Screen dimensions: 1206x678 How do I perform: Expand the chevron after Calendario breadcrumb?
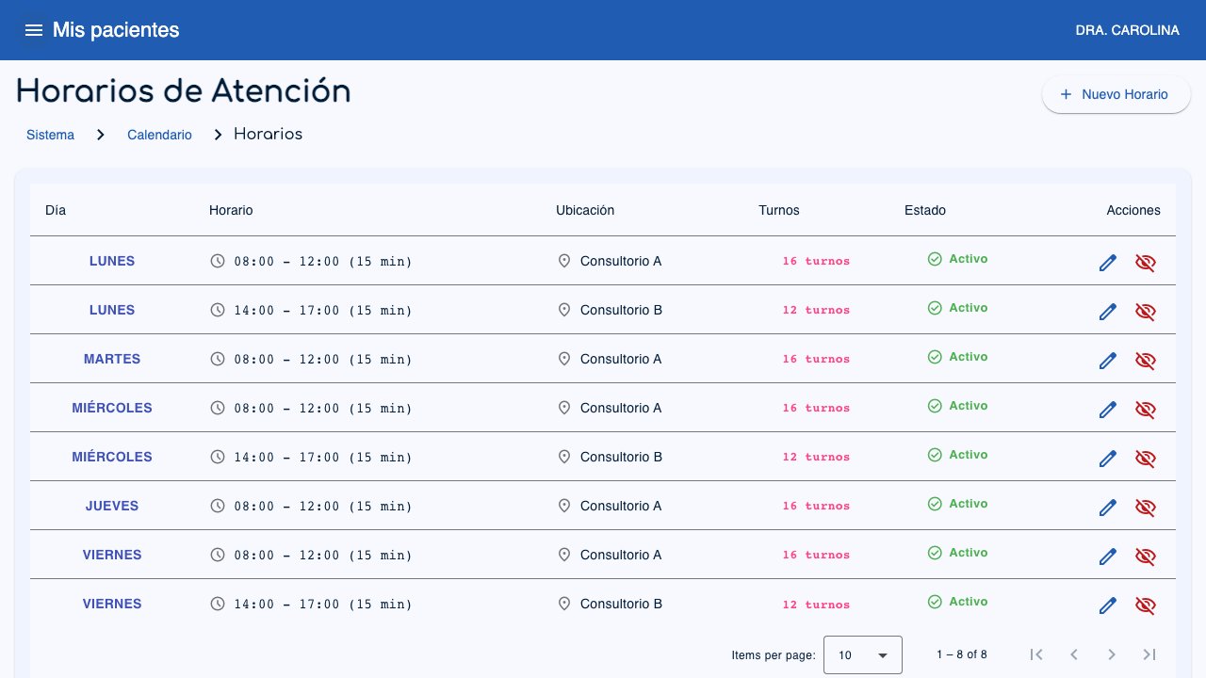tap(218, 135)
